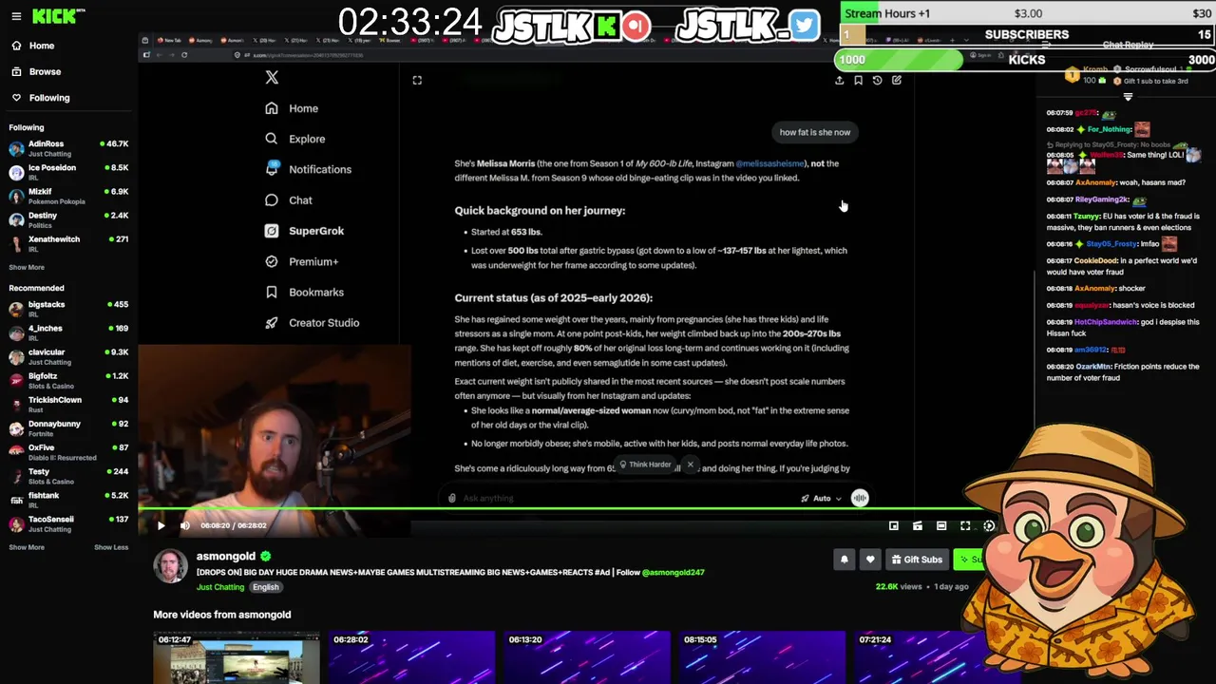This screenshot has height=684, width=1216.
Task: Mute the video volume
Action: [x=185, y=525]
